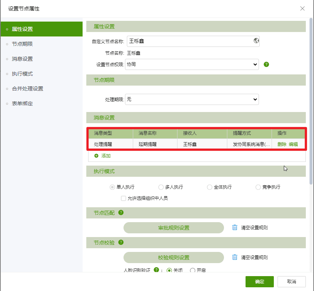Check 允许选择组织中人员 checkbox
Image resolution: width=314 pixels, height=291 pixels.
(124, 198)
